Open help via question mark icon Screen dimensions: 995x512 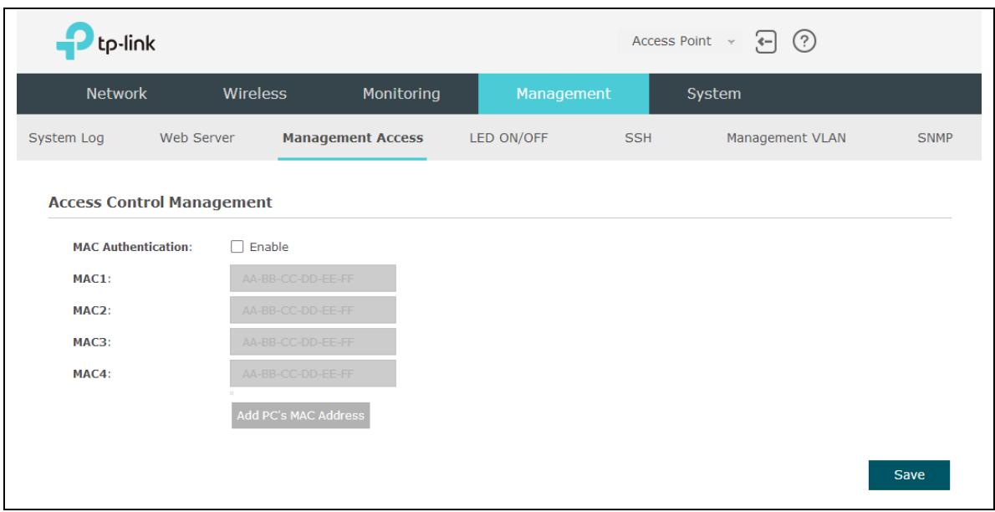[804, 42]
